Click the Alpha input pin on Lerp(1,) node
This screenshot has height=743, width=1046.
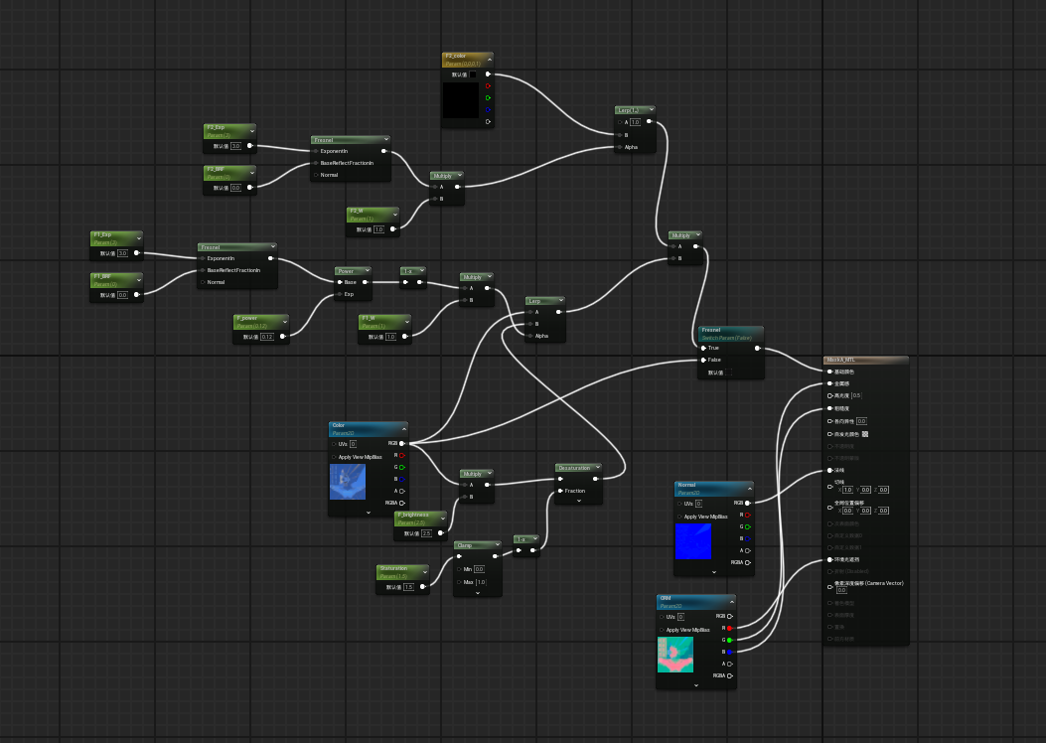[620, 147]
